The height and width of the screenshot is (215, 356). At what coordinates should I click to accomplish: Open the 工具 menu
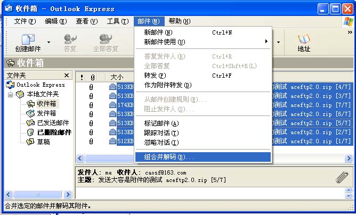pyautogui.click(x=117, y=21)
